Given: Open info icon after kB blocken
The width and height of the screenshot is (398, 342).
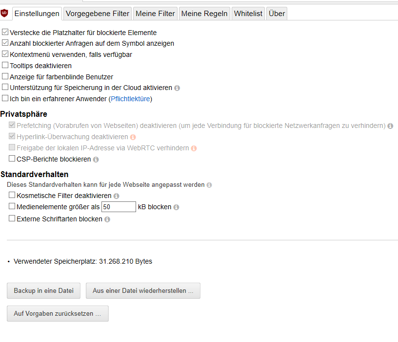Looking at the screenshot, I should (x=176, y=207).
